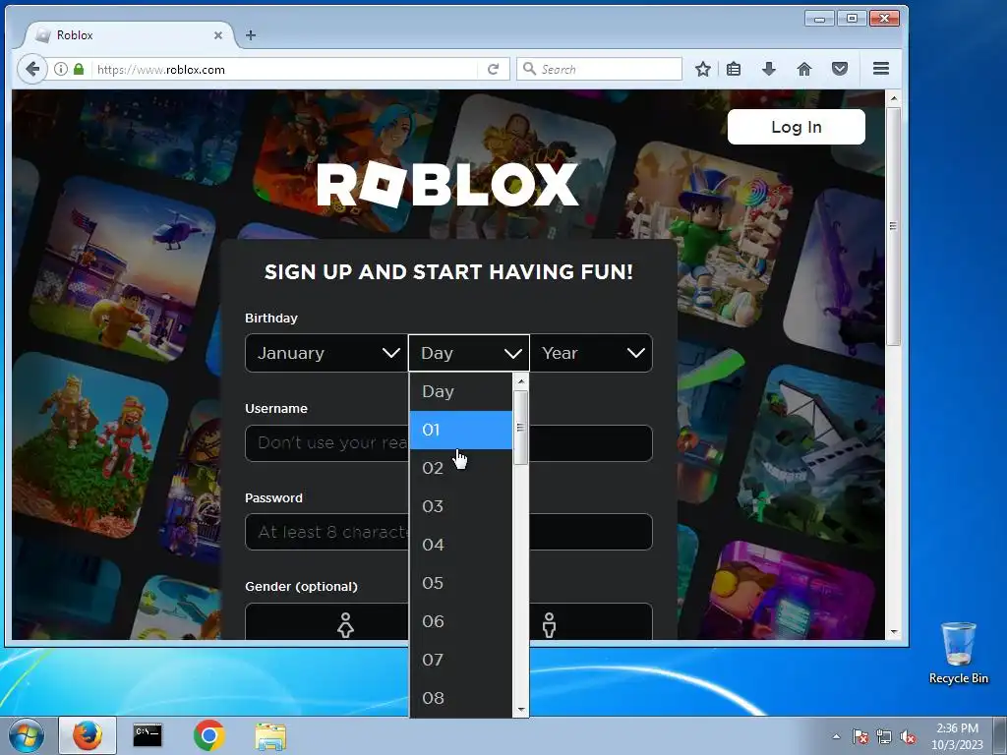Click the Log In button

[x=796, y=127]
